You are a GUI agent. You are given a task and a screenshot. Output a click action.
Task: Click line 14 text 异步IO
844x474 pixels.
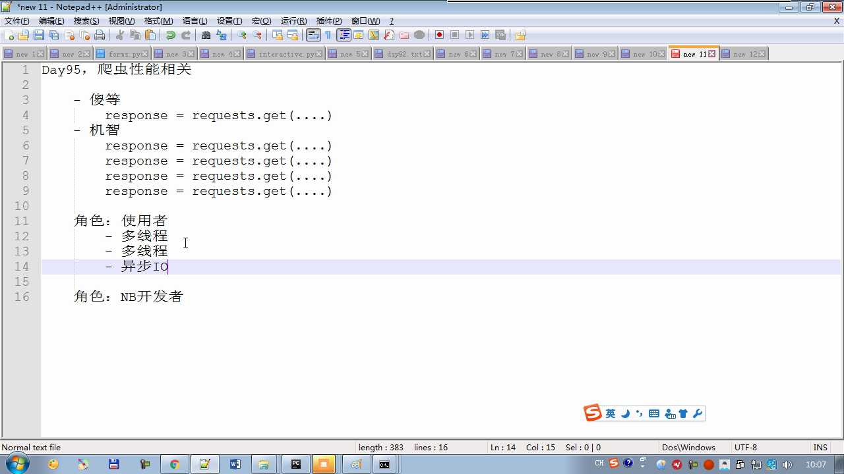pos(144,267)
